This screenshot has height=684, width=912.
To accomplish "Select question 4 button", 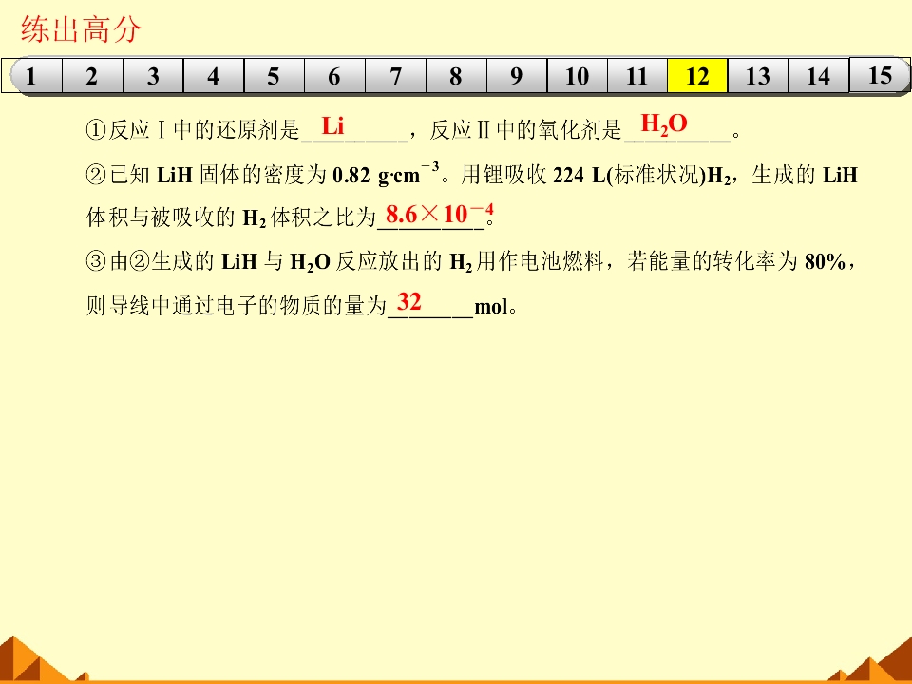I will click(214, 76).
